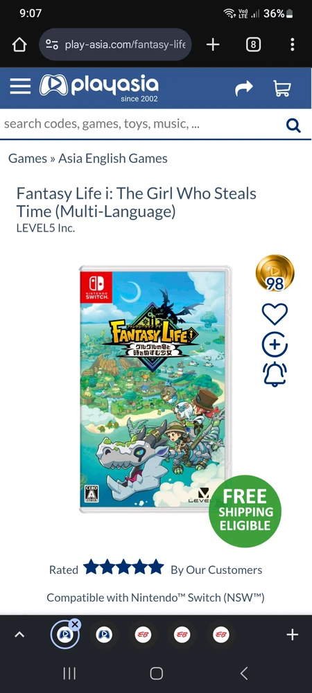The height and width of the screenshot is (693, 312).
Task: Open the LEVEL5 Inc. publisher link
Action: (x=46, y=229)
